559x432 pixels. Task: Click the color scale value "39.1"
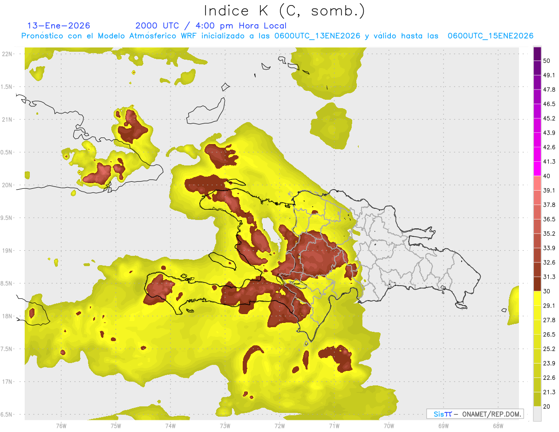549,191
